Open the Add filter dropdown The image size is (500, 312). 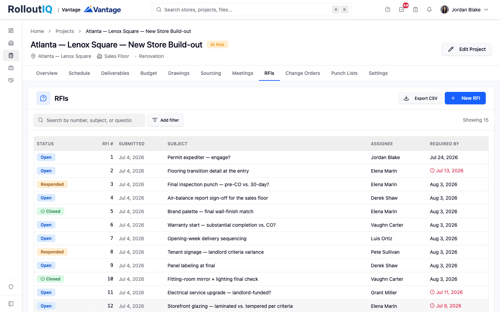(166, 120)
